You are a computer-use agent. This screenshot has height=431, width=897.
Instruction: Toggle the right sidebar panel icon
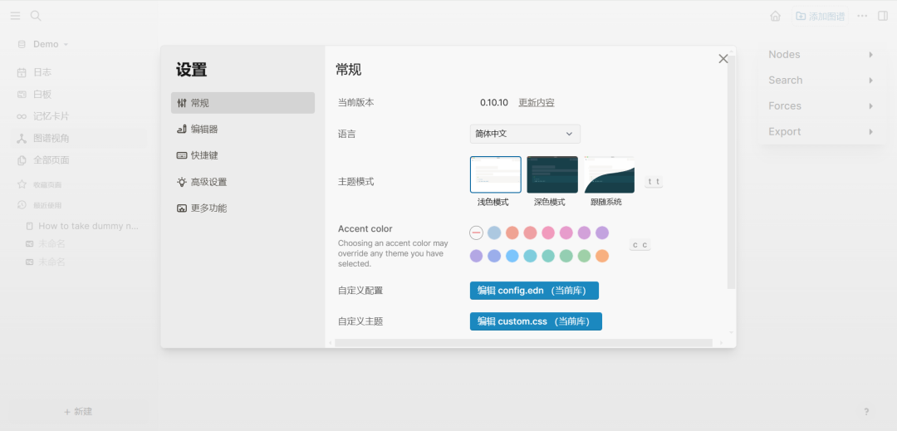tap(883, 16)
